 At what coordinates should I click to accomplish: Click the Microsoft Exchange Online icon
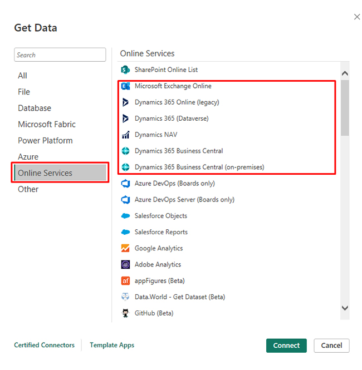tap(125, 86)
